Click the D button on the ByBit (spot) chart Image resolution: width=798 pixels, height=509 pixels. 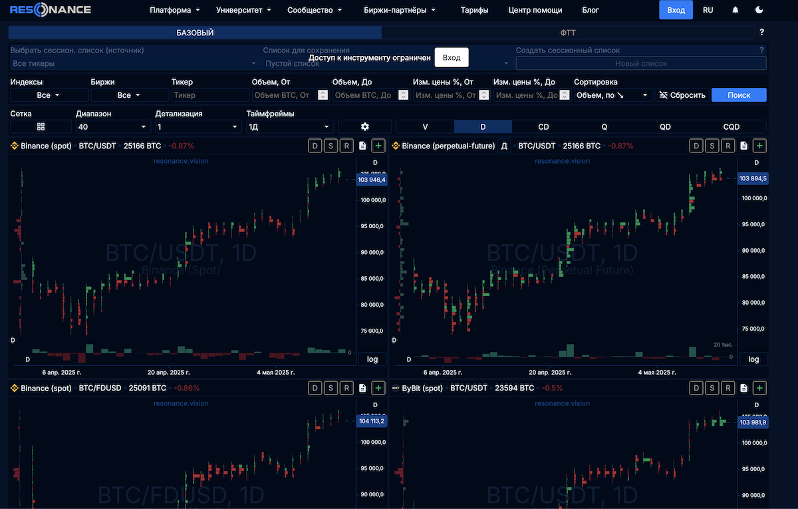tap(696, 388)
